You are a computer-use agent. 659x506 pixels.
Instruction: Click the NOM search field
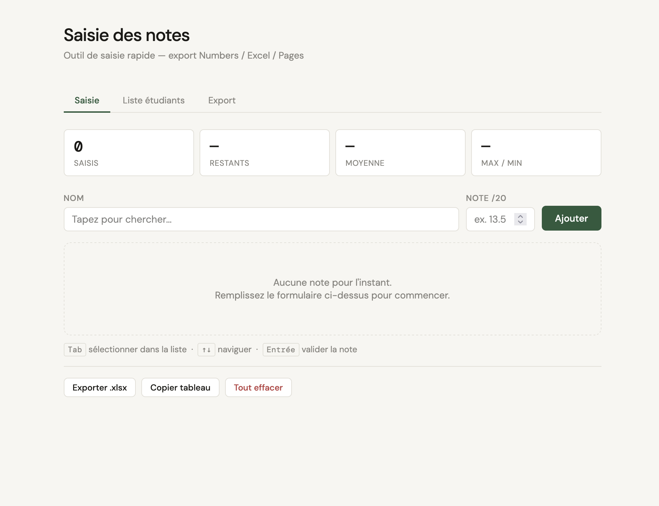[261, 219]
